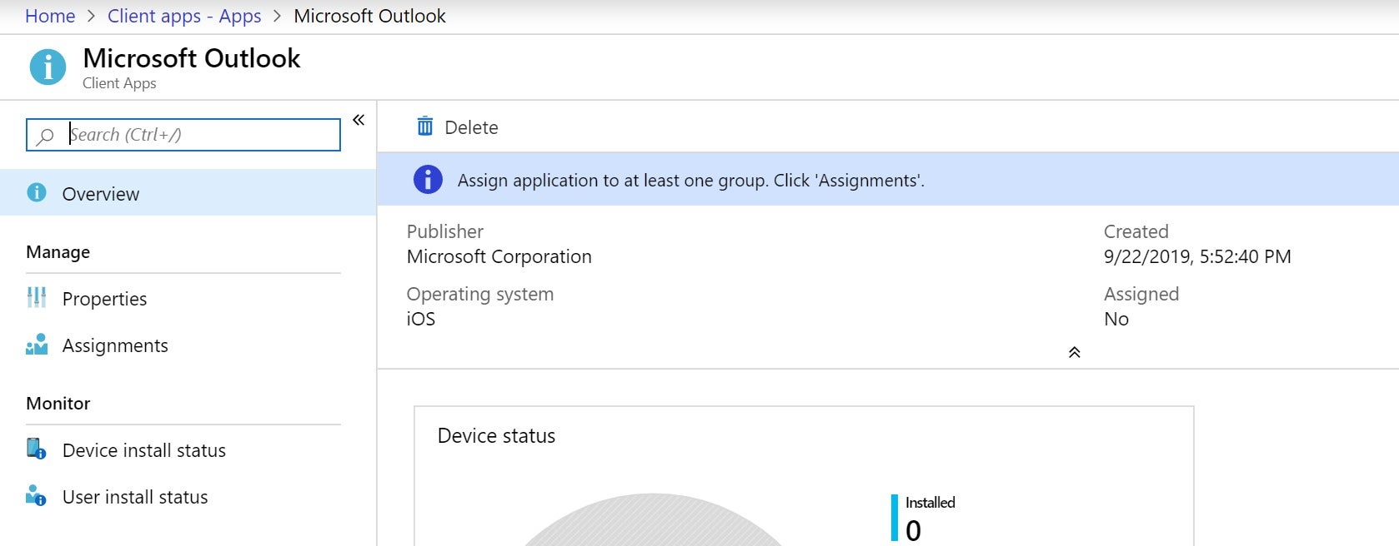This screenshot has width=1399, height=546.
Task: Click the Assigned label
Action: click(x=1141, y=294)
